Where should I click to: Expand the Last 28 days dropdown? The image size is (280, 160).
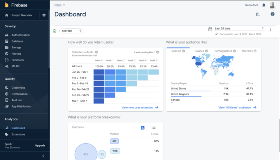[x=263, y=28]
